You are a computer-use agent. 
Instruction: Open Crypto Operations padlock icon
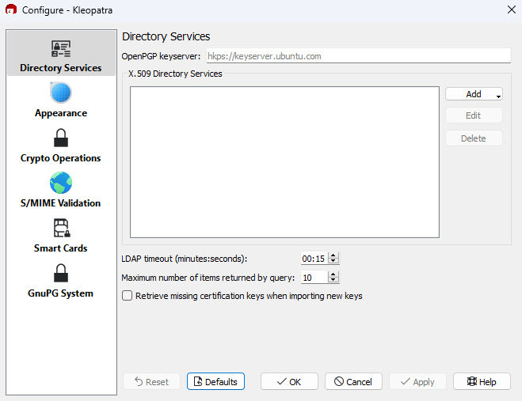[61, 138]
